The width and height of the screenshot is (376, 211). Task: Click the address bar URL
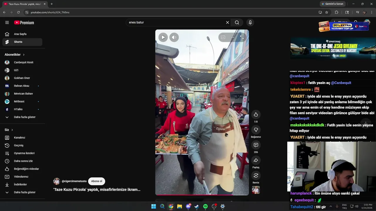pyautogui.click(x=50, y=12)
